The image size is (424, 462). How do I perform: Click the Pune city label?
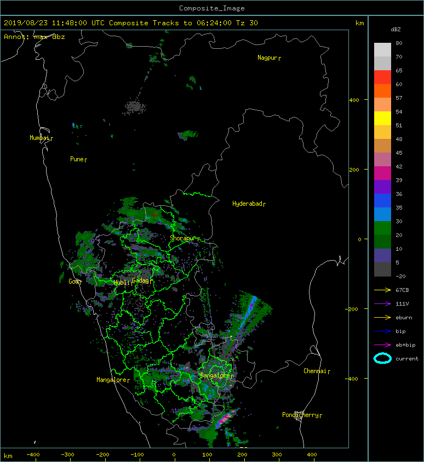click(x=77, y=159)
